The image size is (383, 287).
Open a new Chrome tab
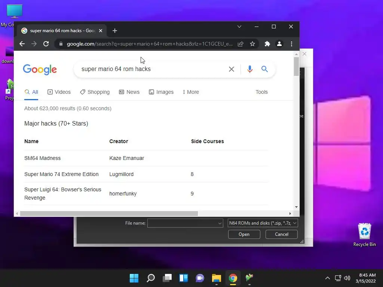tap(115, 31)
